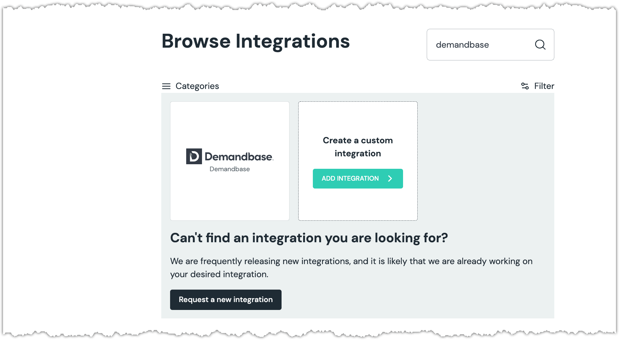Click the 'Demandbase' caption under the logo
Viewport: 619px width, 340px height.
230,169
